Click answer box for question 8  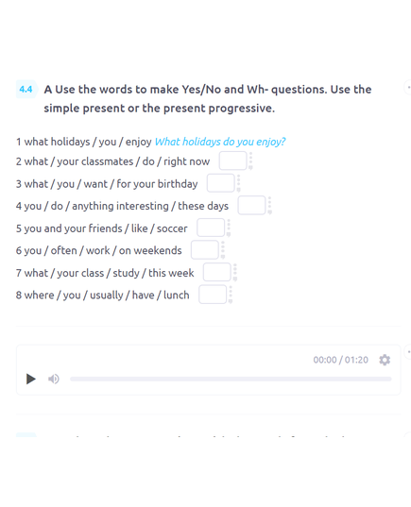tap(213, 295)
